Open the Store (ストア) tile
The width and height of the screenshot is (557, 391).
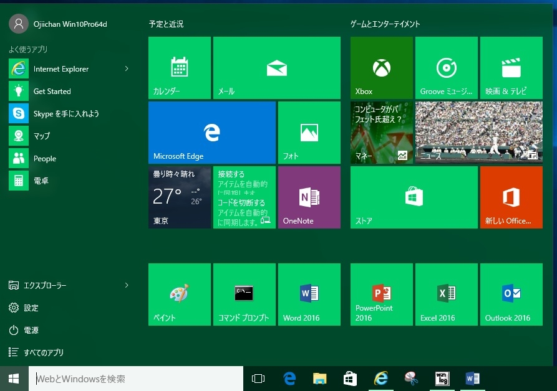414,197
